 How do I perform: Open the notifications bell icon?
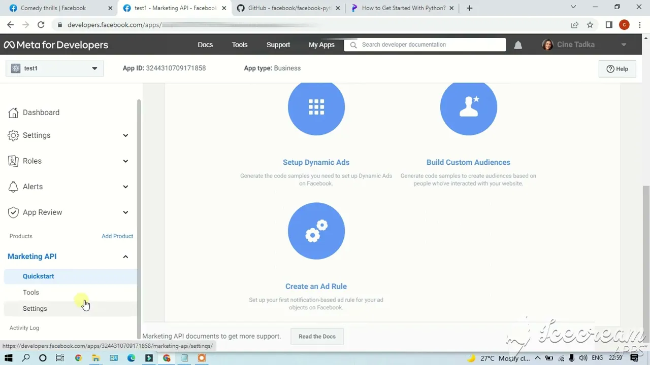pos(518,45)
